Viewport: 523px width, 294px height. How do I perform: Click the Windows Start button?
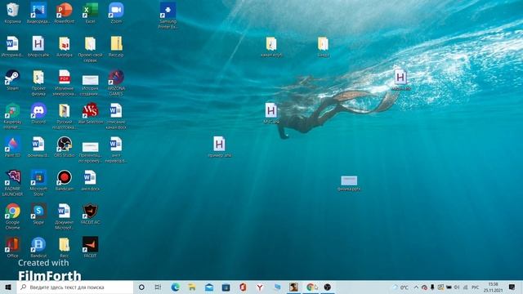click(8, 287)
